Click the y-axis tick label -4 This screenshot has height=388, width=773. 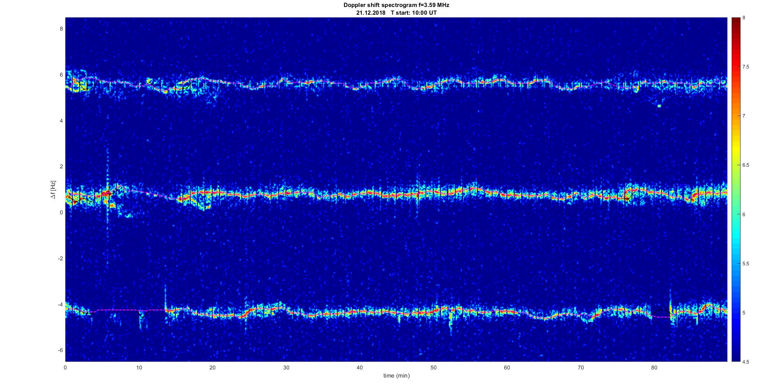point(60,304)
